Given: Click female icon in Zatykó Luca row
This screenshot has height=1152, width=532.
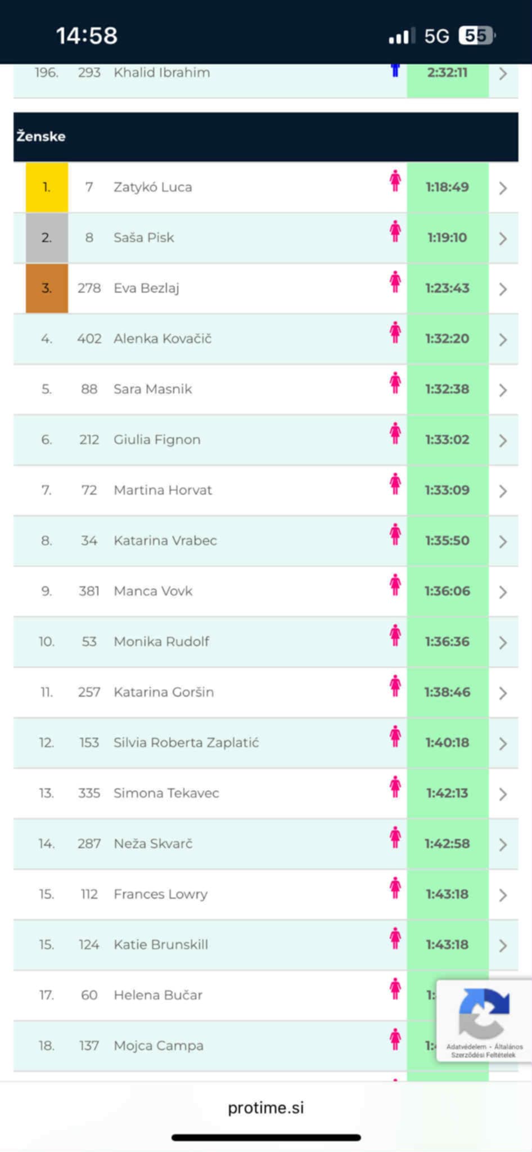Looking at the screenshot, I should (395, 181).
